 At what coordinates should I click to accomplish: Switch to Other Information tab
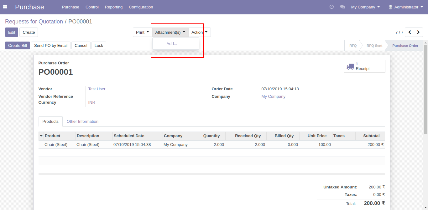tap(82, 122)
